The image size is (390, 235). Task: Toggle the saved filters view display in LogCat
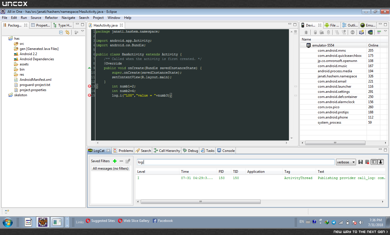click(374, 162)
